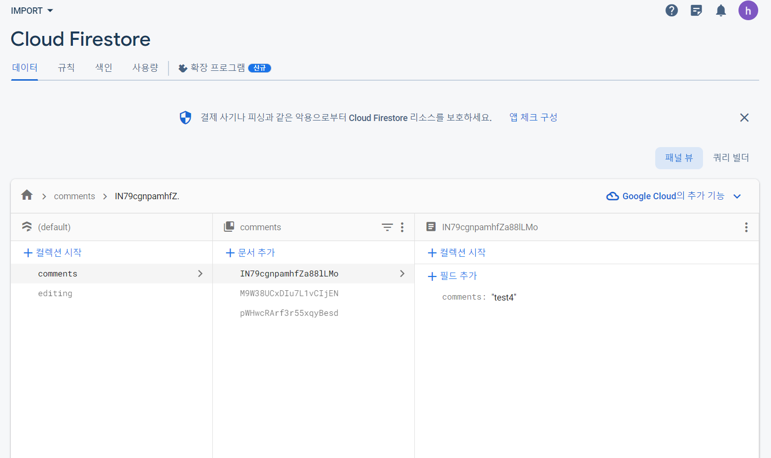Click the profile avatar h
This screenshot has width=771, height=458.
pos(748,10)
